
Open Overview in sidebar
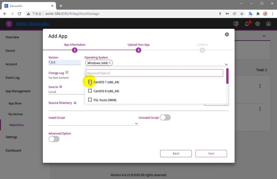(x=12, y=37)
